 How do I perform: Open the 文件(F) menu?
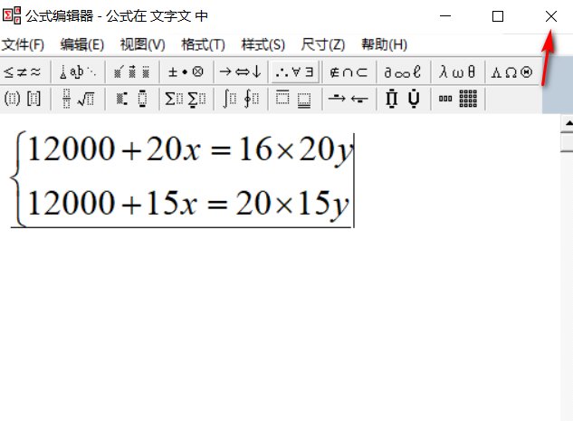pos(23,44)
